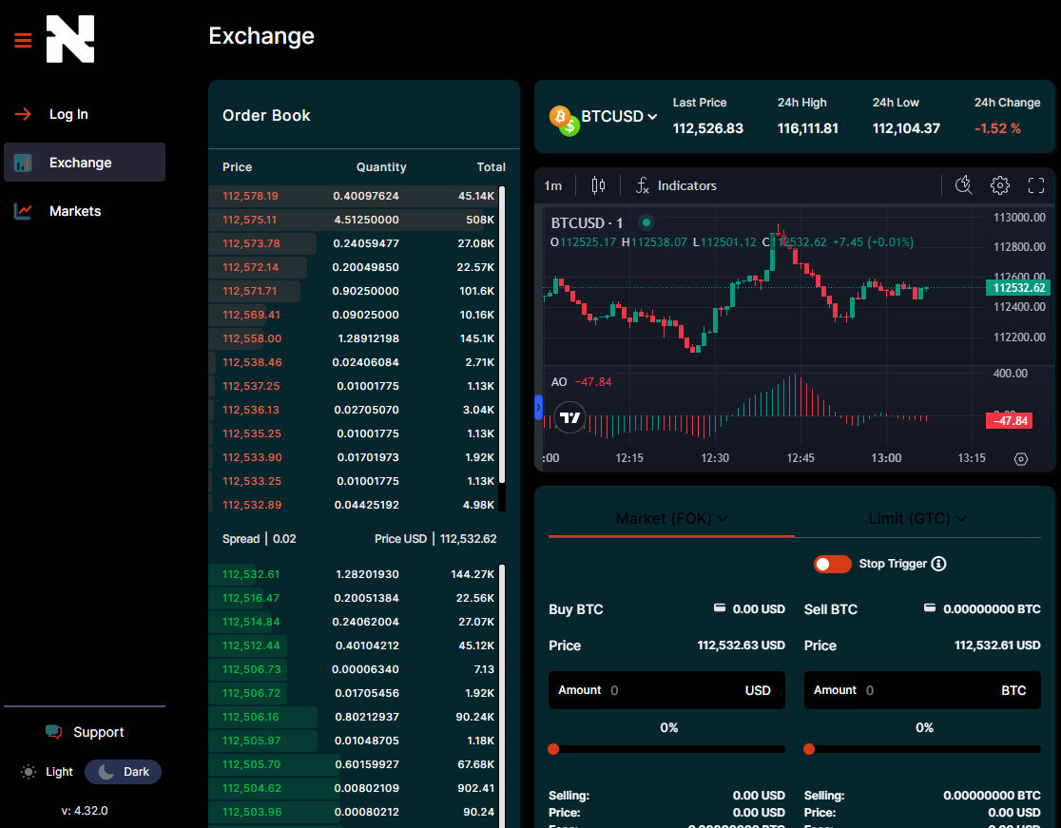Open the hamburger navigation menu
This screenshot has width=1061, height=828.
[x=23, y=40]
